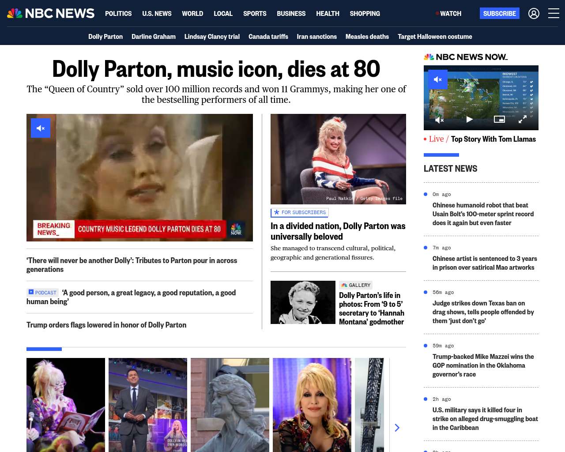
Task: Read the Texas drag show ban ruling story
Action: point(483,312)
